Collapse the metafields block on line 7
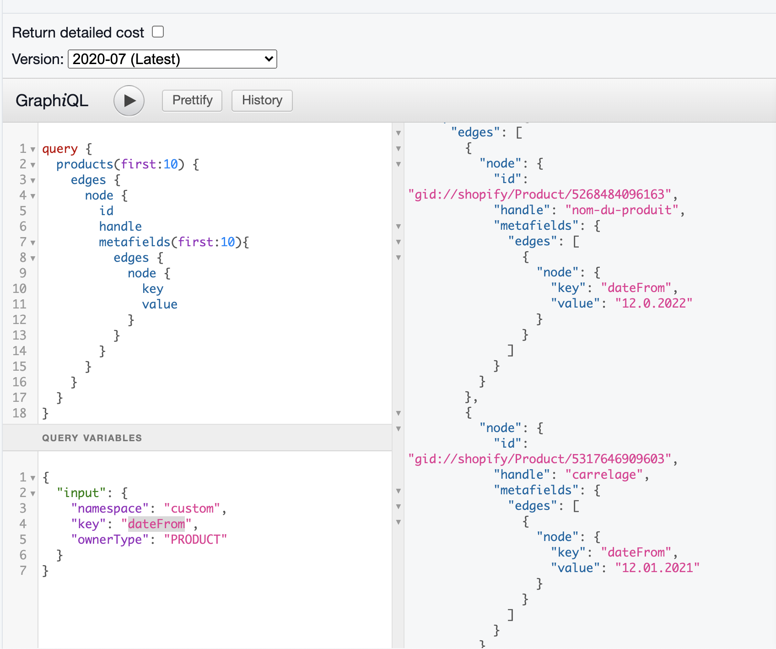The height and width of the screenshot is (649, 776). click(x=32, y=242)
